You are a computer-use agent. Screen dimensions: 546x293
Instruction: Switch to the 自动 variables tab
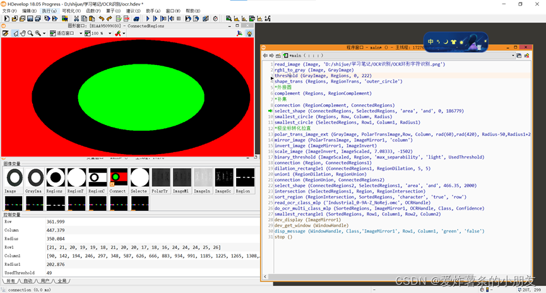28,281
